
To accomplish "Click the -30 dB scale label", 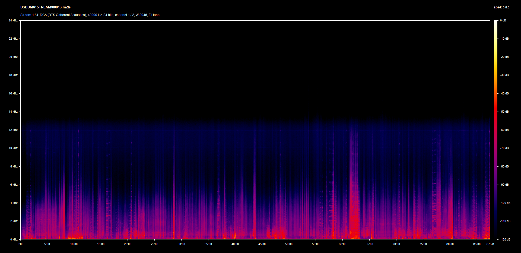I will pyautogui.click(x=504, y=75).
